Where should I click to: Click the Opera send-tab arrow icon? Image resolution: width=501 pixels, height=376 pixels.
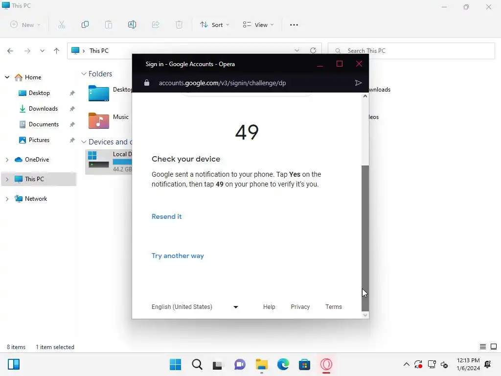point(358,83)
